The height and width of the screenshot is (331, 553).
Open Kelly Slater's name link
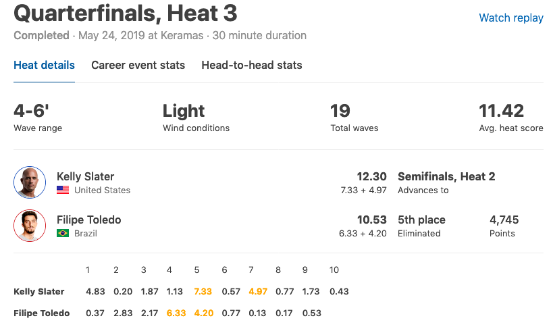85,176
